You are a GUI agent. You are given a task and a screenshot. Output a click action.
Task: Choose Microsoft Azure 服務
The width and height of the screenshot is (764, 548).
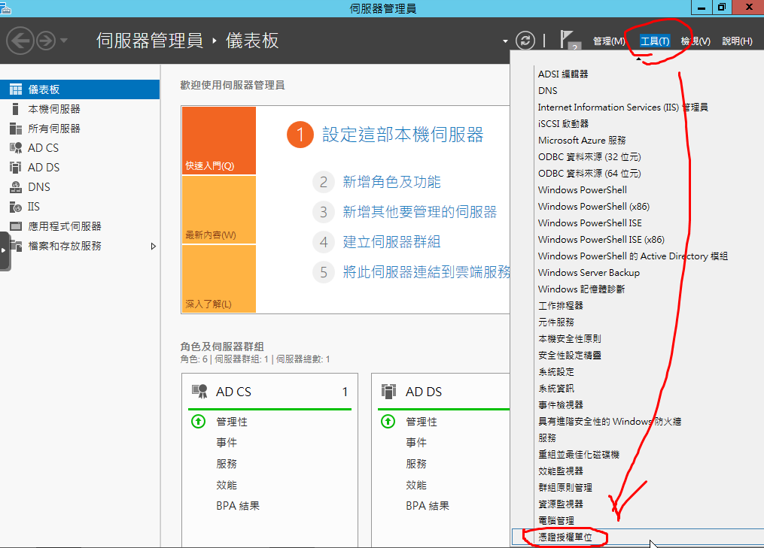[582, 140]
